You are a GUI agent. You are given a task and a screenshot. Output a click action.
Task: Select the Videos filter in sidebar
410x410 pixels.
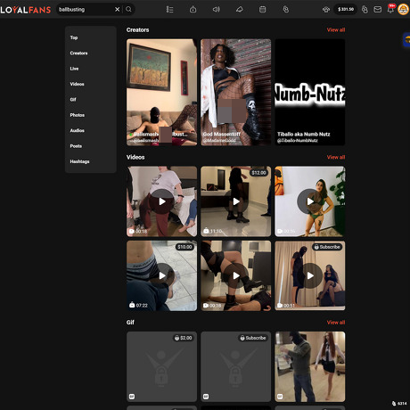[x=77, y=84]
